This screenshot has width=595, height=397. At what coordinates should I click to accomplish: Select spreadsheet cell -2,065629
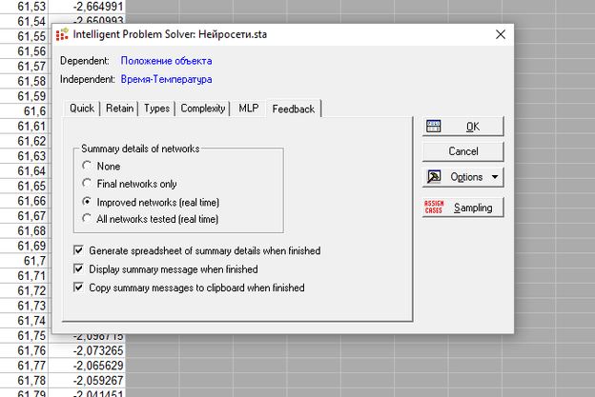tap(88, 366)
